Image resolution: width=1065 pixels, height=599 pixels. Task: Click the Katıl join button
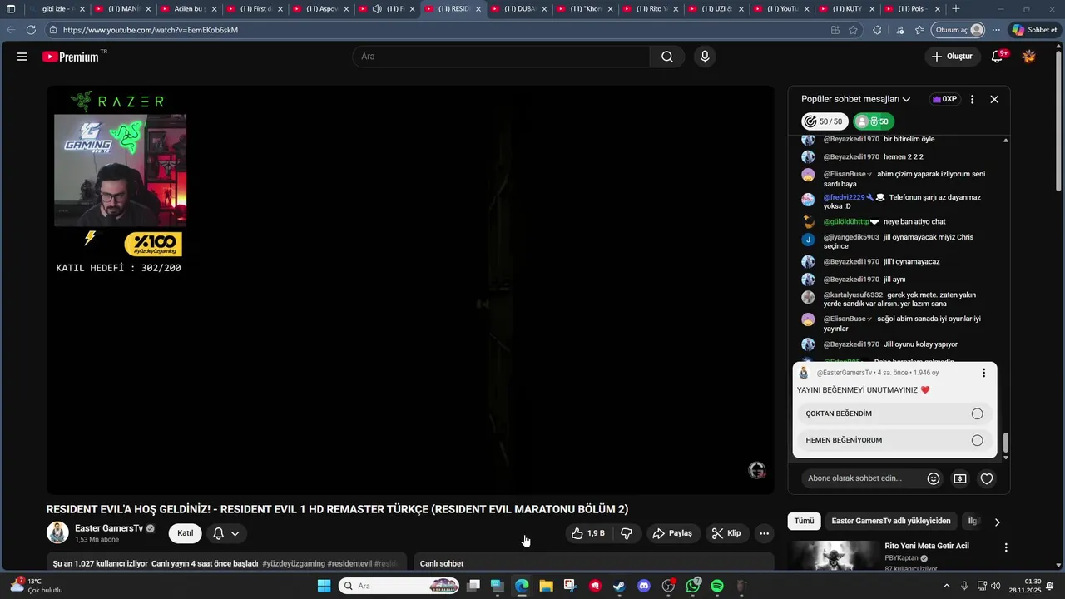(185, 533)
